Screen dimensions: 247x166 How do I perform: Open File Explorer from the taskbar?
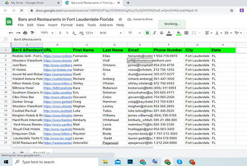106,162
